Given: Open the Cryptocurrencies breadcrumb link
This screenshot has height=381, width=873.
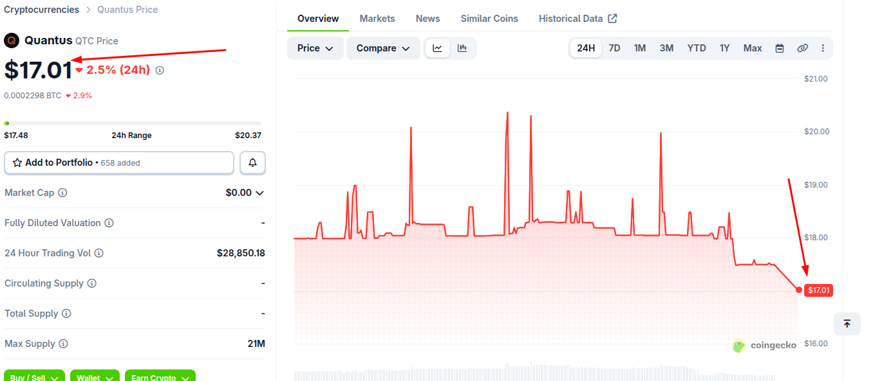Looking at the screenshot, I should click(42, 10).
